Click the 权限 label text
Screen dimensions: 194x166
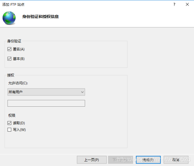[x=12, y=115]
